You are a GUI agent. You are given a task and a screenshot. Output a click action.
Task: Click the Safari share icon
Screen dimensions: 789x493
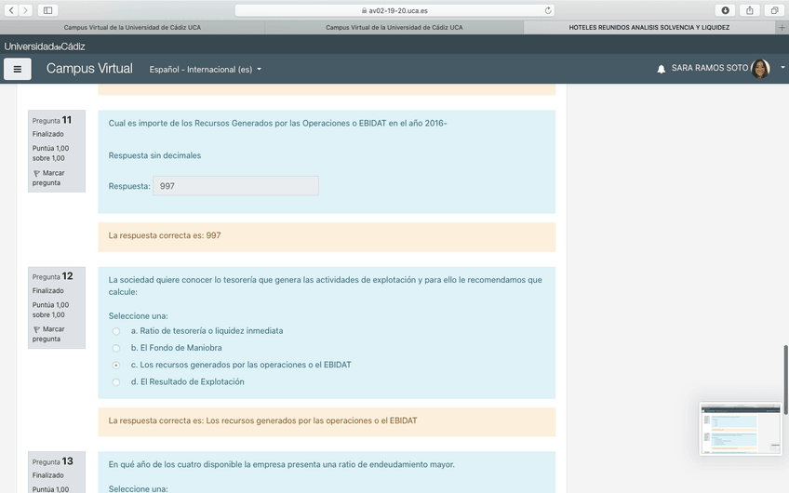click(x=750, y=10)
